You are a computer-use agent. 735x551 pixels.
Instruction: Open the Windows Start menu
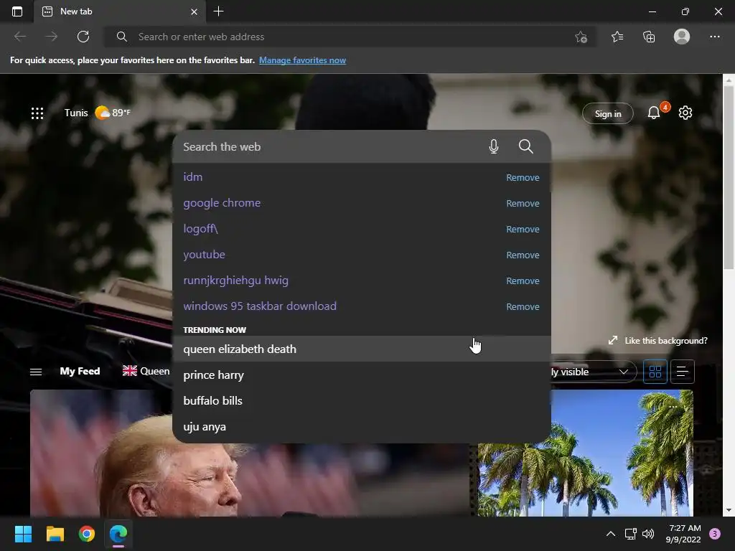click(x=23, y=534)
